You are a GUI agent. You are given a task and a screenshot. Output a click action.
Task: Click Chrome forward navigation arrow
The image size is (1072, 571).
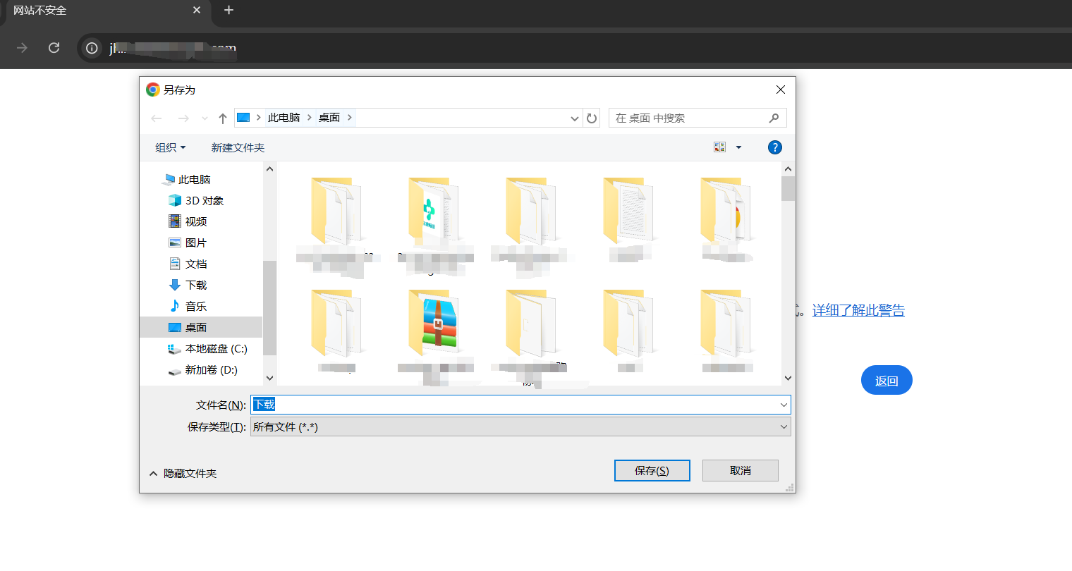point(22,48)
